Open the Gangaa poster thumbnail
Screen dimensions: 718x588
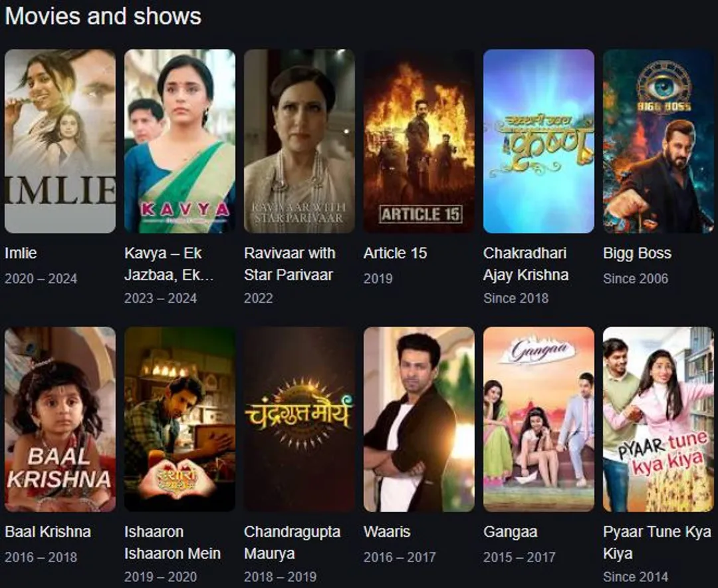[538, 419]
